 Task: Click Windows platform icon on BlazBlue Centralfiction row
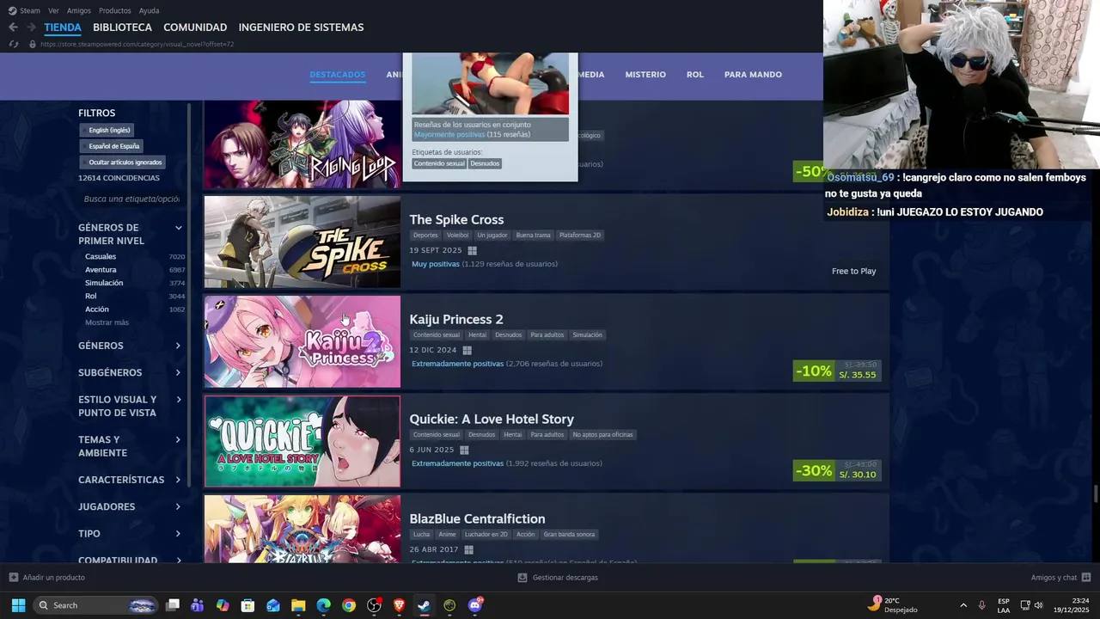[468, 549]
